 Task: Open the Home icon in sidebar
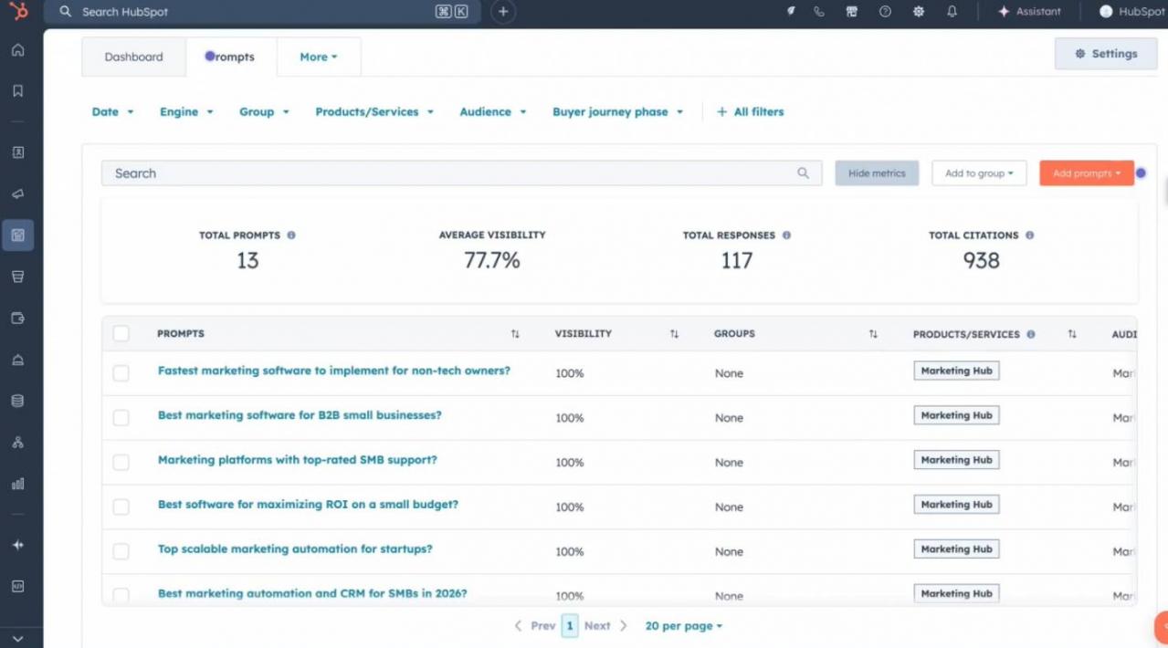pos(17,50)
